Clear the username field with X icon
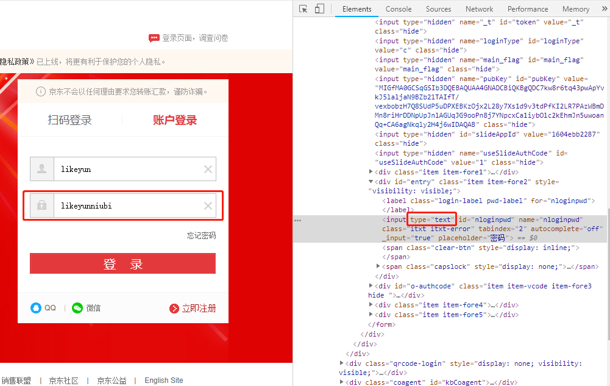Screen dimensions: 610x386 click(208, 170)
